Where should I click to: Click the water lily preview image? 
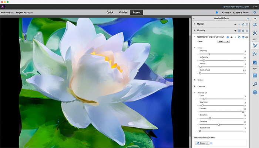(96, 82)
